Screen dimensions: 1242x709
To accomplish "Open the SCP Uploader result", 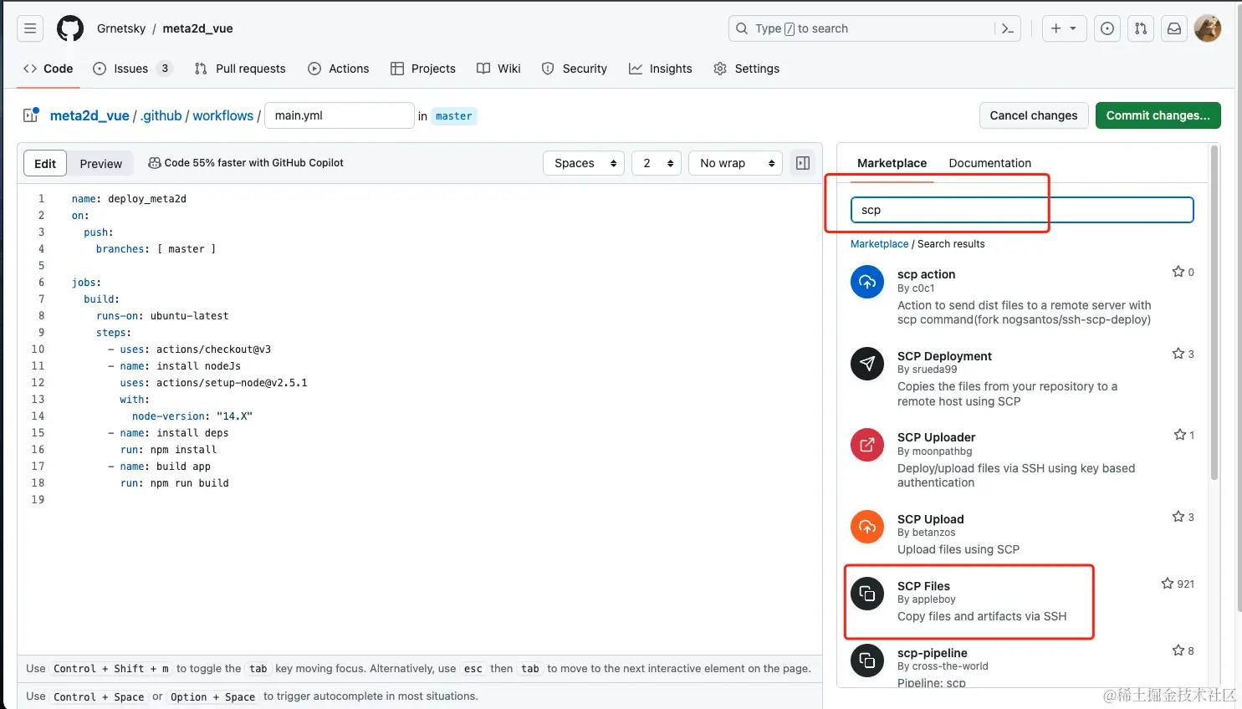I will [936, 437].
